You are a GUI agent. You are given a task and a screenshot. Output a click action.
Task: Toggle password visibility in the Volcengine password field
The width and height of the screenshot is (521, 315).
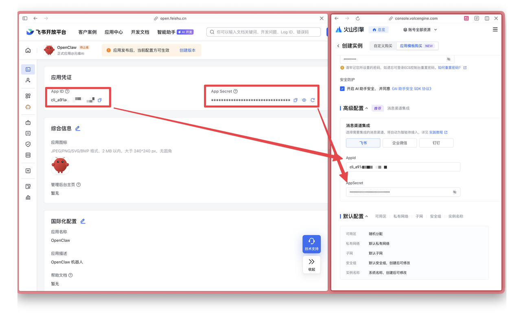(449, 59)
